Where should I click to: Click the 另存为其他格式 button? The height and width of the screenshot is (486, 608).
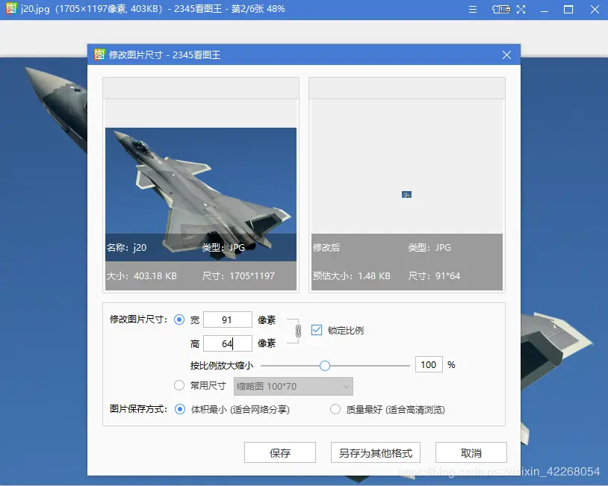point(376,452)
